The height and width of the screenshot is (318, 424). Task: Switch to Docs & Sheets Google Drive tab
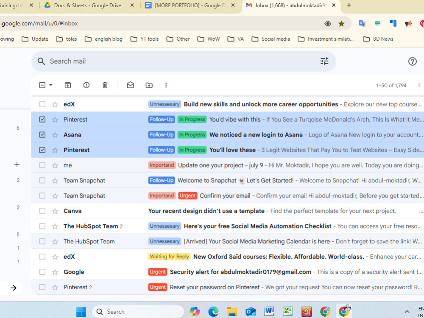pyautogui.click(x=87, y=6)
